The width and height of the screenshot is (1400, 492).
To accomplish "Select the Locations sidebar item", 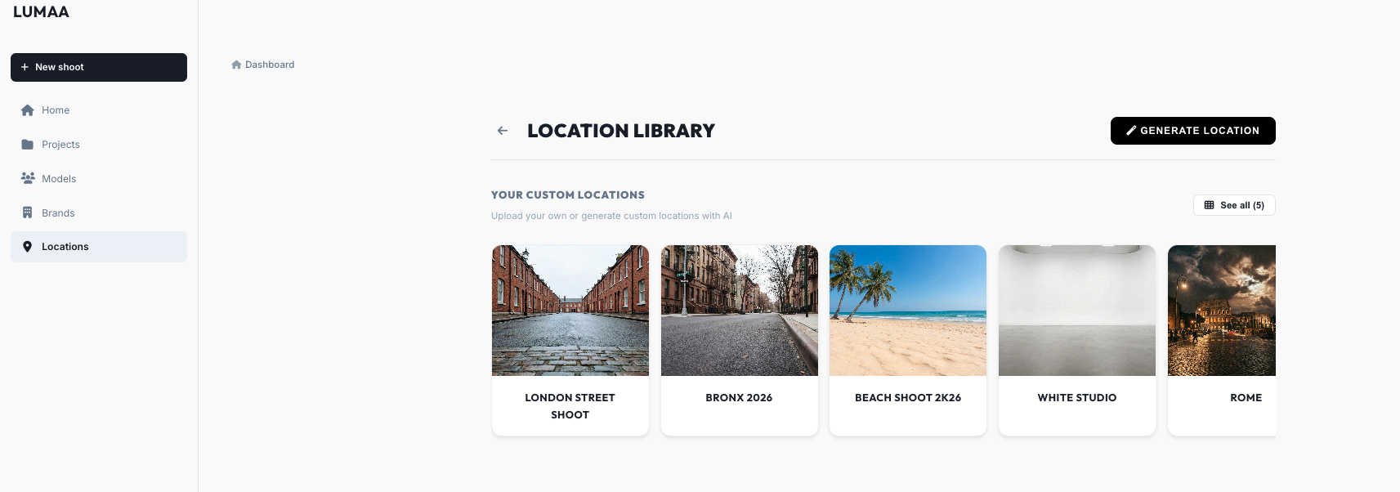I will (x=99, y=247).
